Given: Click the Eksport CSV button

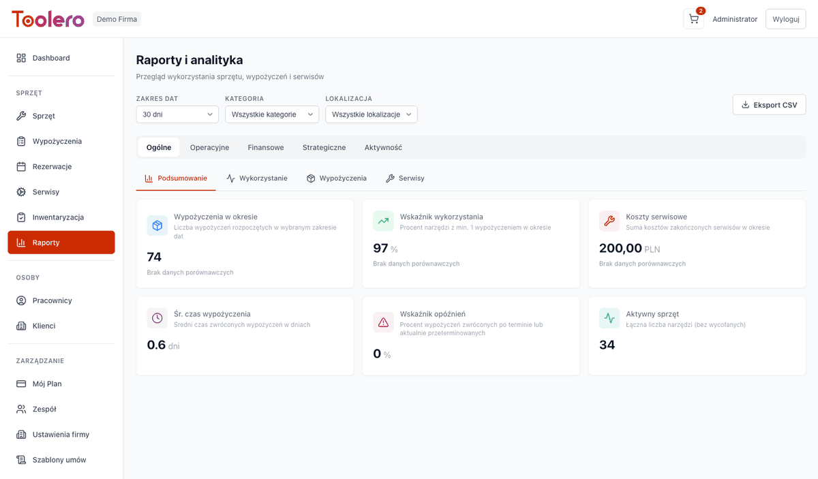Looking at the screenshot, I should click(769, 105).
